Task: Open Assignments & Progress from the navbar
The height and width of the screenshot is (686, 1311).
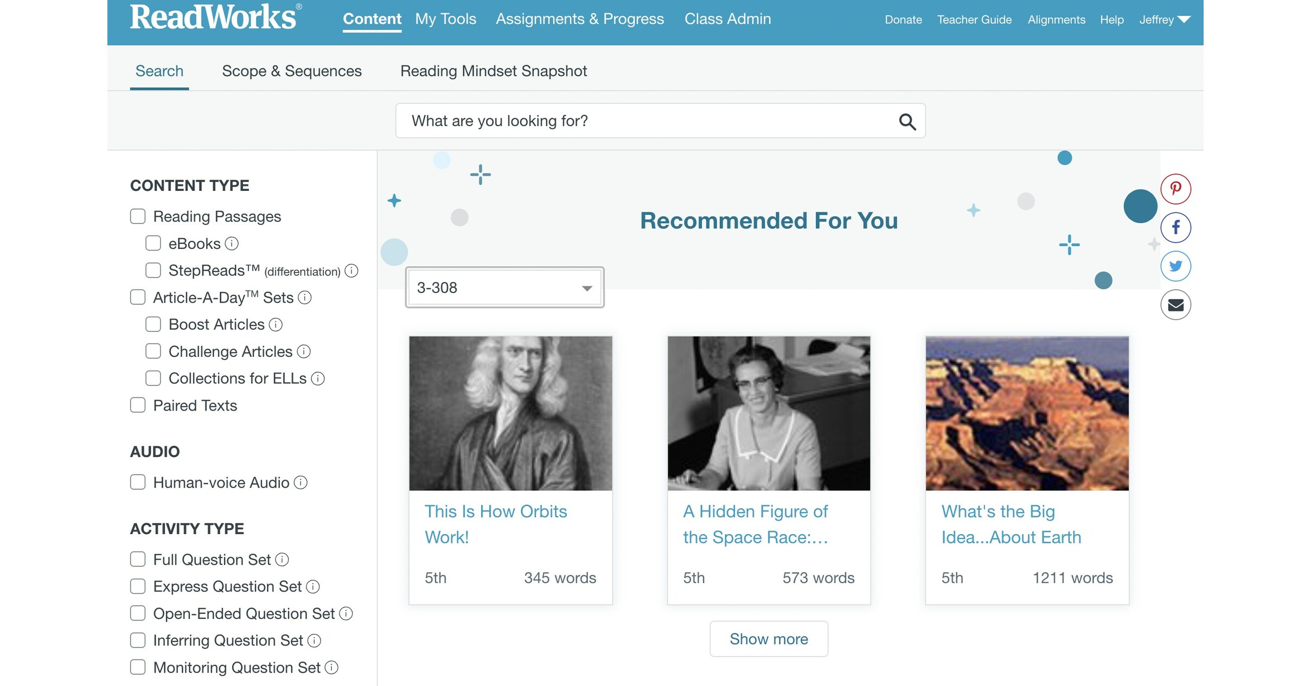Action: pos(579,18)
